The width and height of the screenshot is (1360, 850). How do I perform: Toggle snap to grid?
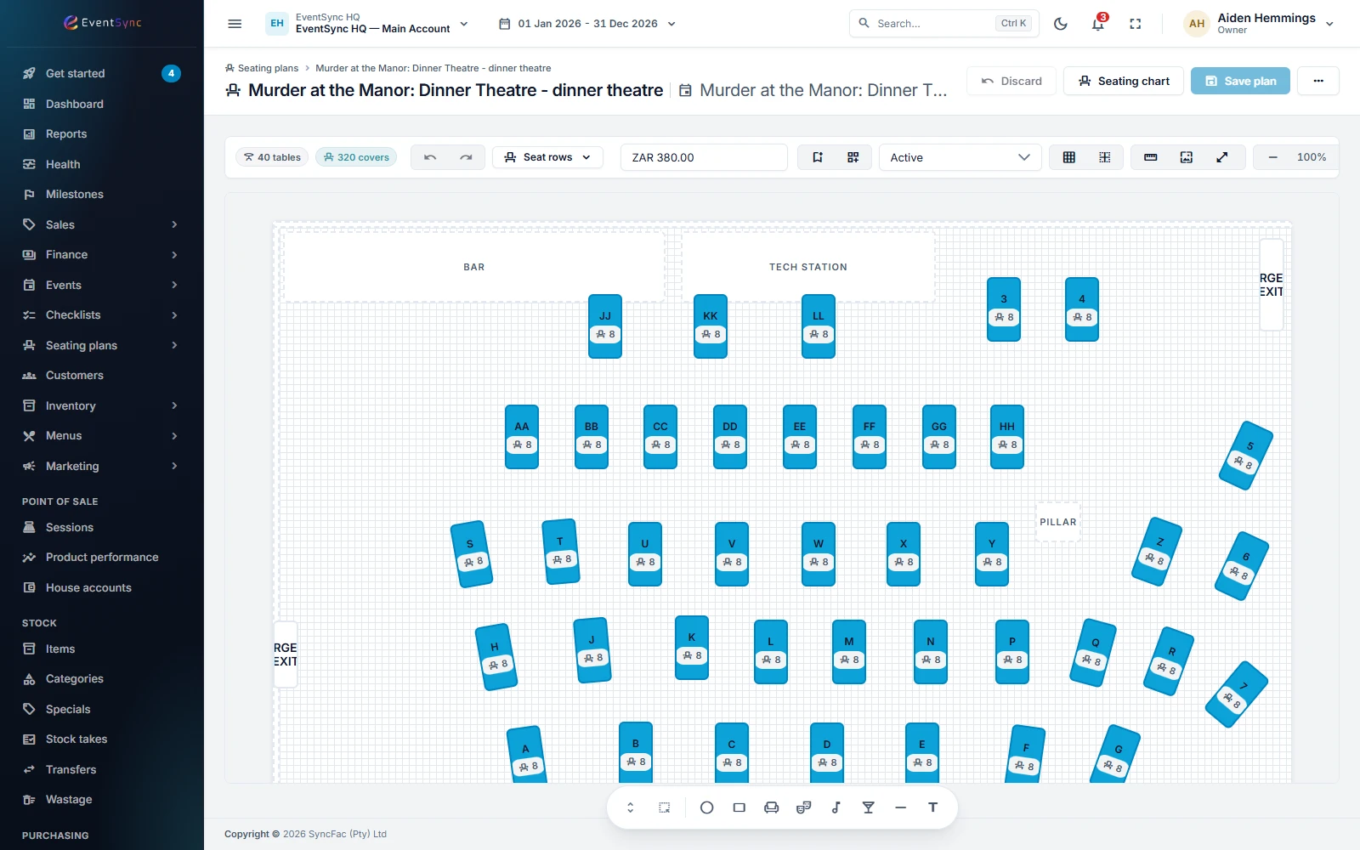(x=1105, y=157)
